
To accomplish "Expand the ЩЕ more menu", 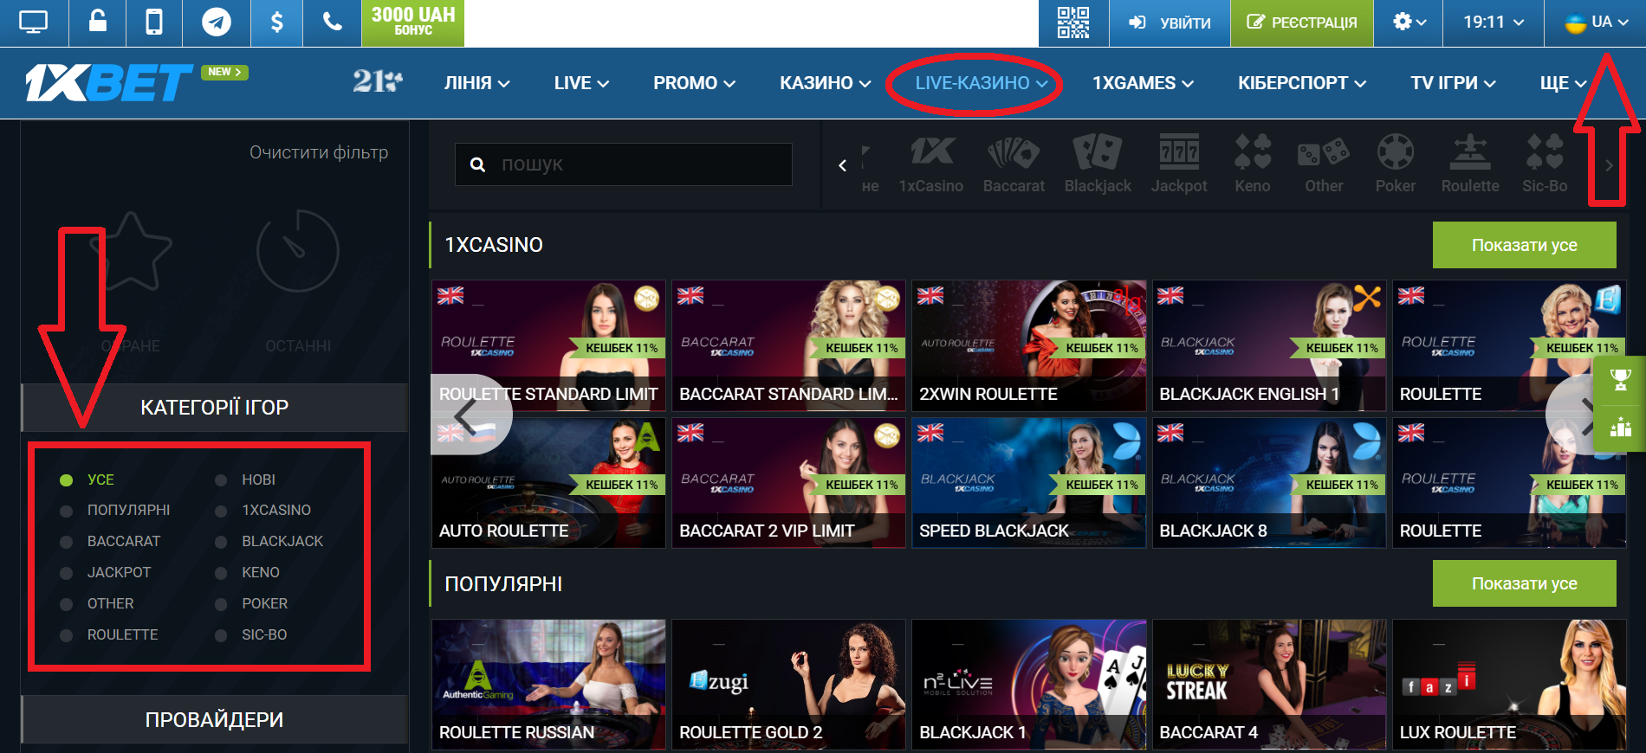I will coord(1563,83).
